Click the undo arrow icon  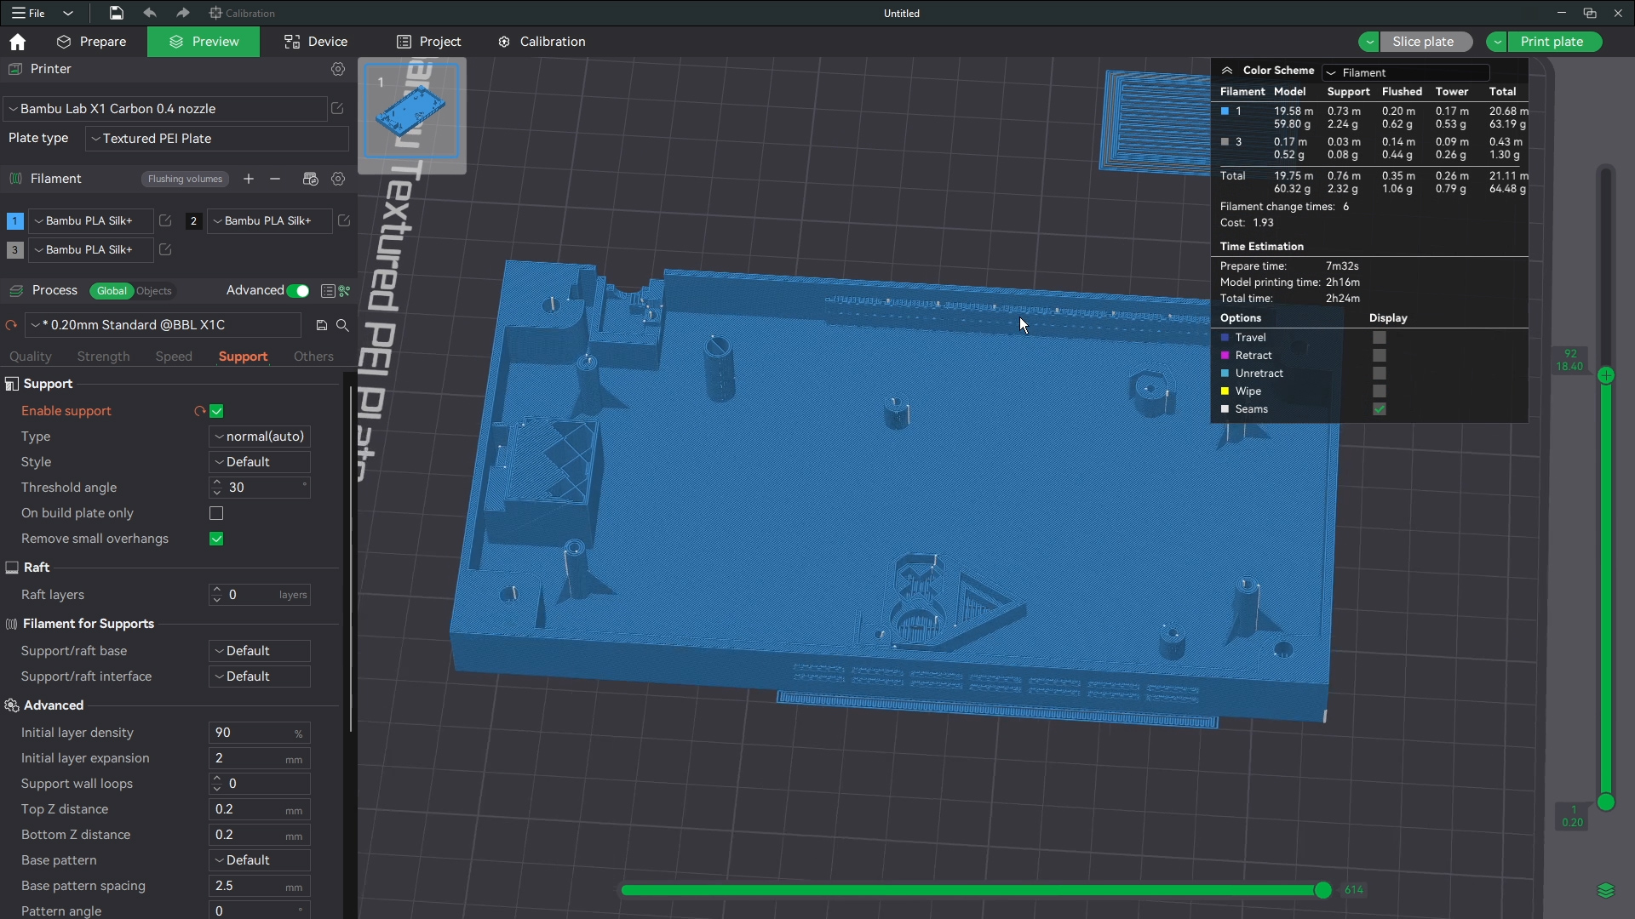pos(150,13)
